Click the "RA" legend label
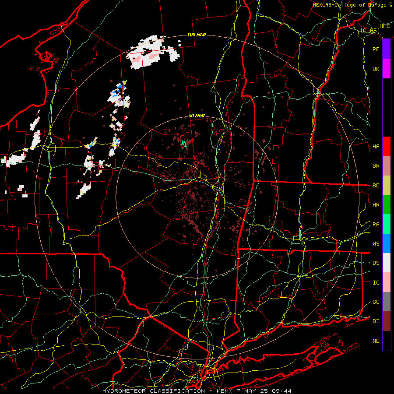This screenshot has height=394, width=394. [376, 225]
